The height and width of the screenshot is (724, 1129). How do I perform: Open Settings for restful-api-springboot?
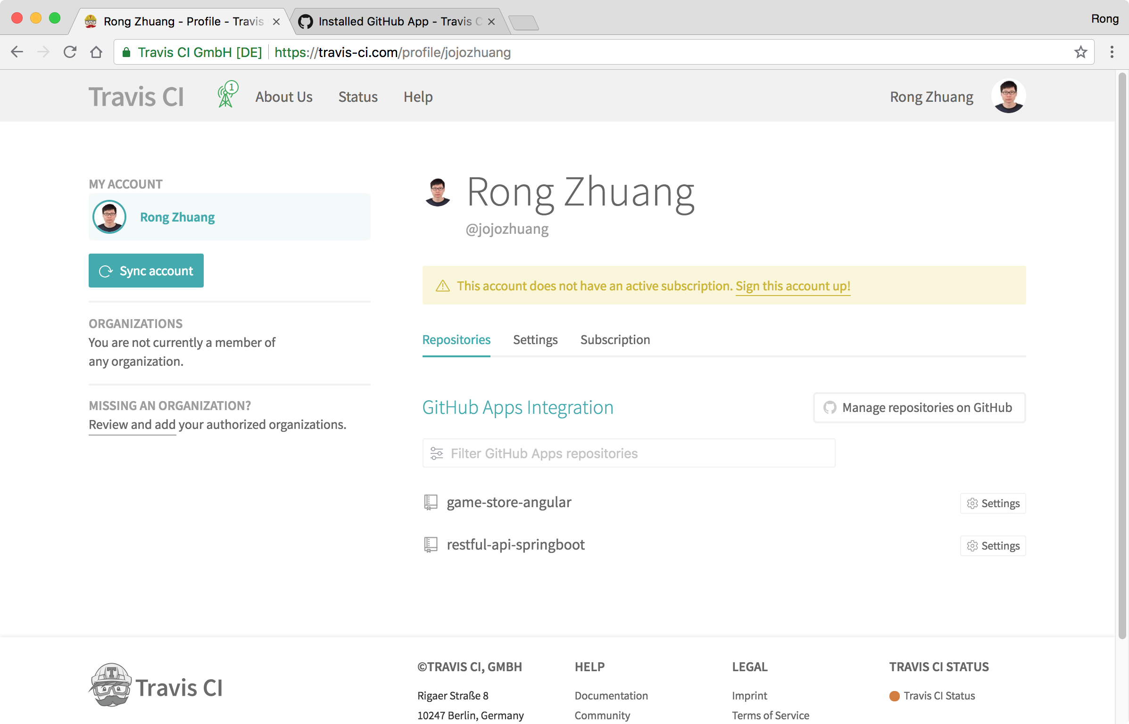tap(993, 546)
